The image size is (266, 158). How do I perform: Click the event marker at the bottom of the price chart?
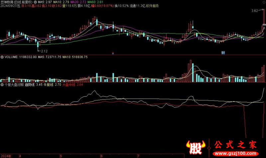coord(113,53)
